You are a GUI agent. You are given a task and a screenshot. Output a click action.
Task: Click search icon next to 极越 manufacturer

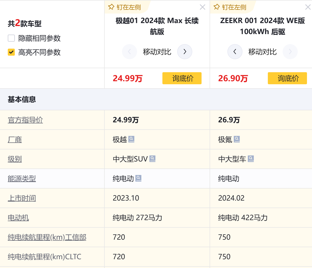click(x=131, y=139)
